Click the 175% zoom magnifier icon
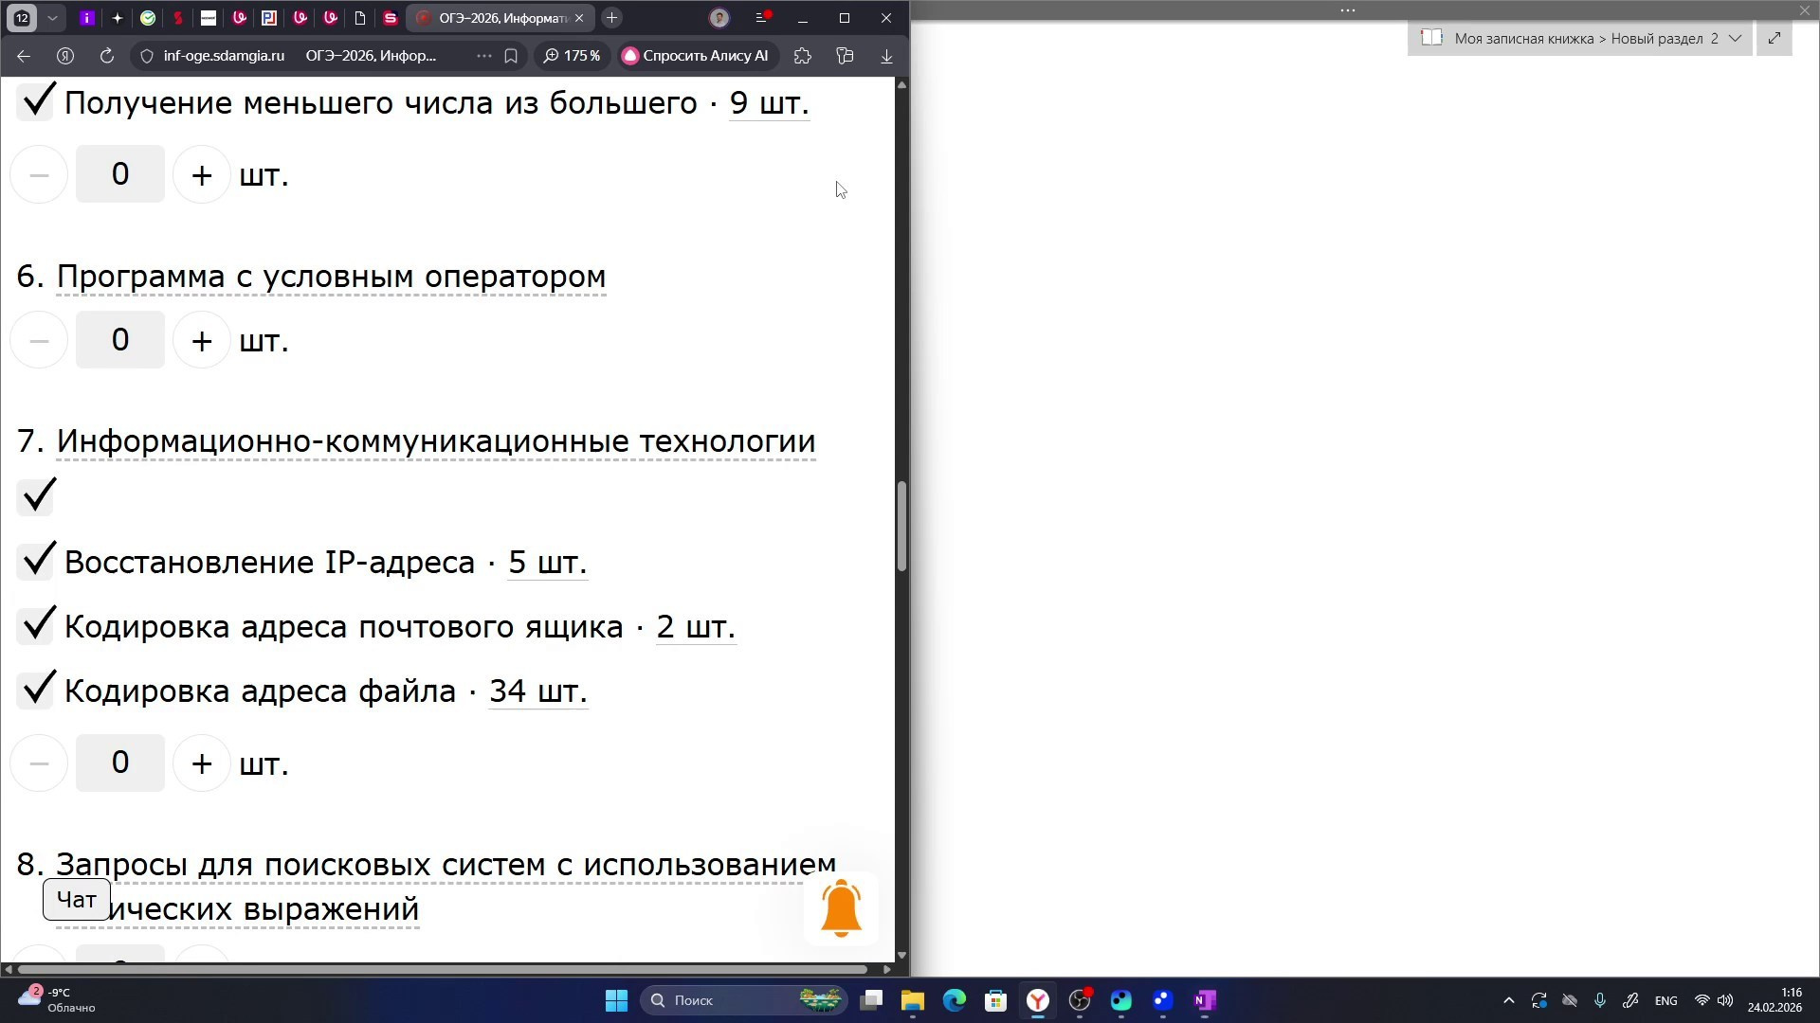 [x=551, y=56]
